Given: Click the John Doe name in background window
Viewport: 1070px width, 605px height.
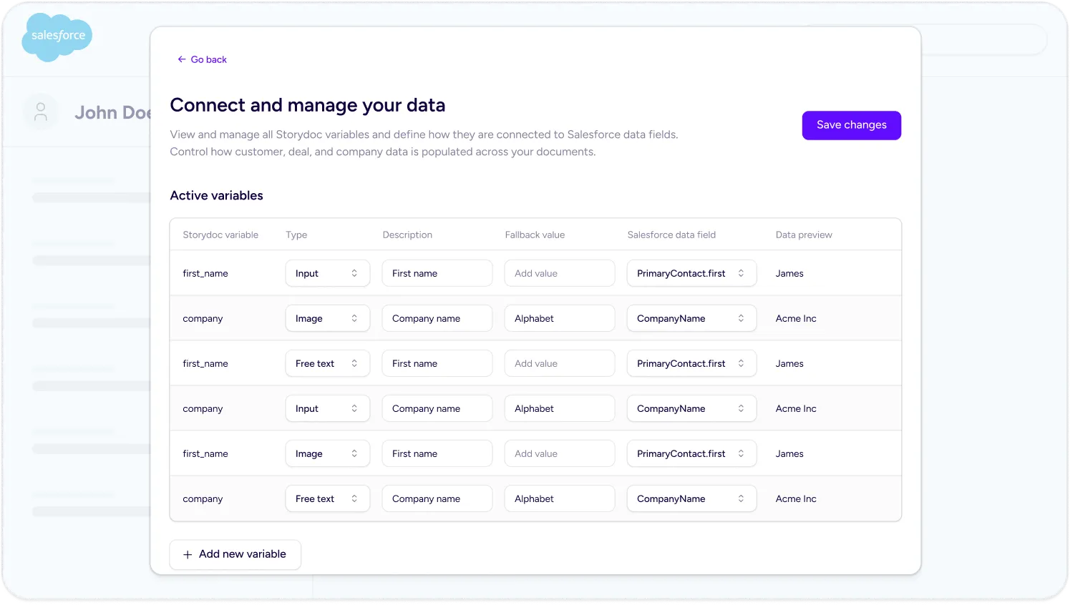Looking at the screenshot, I should [x=112, y=112].
